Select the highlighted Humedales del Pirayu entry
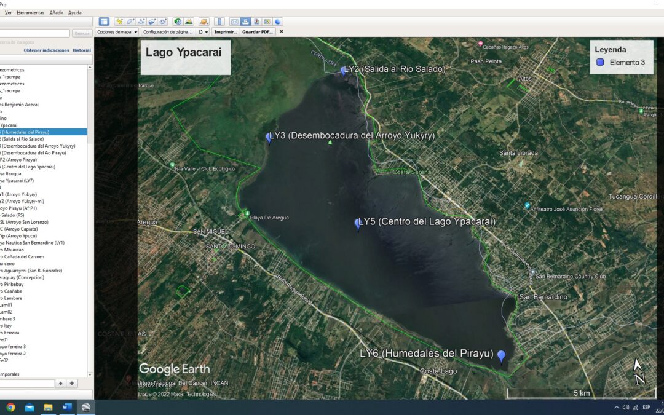 pos(44,132)
